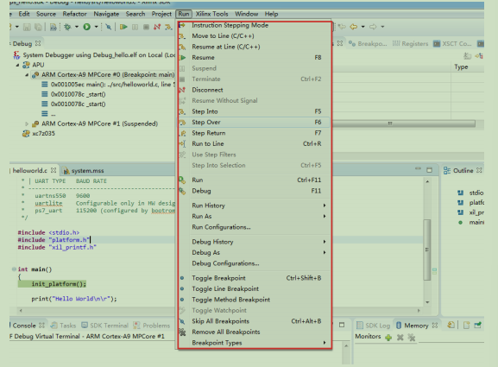
Task: Open the Xilinx Tools menu
Action: tap(211, 14)
